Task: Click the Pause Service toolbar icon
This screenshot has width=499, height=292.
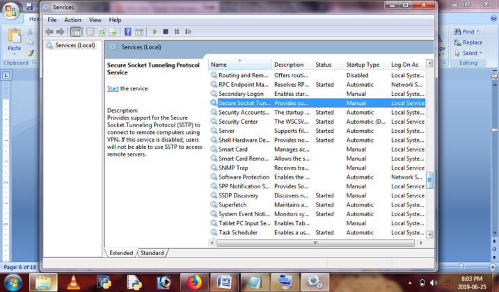Action: (177, 31)
